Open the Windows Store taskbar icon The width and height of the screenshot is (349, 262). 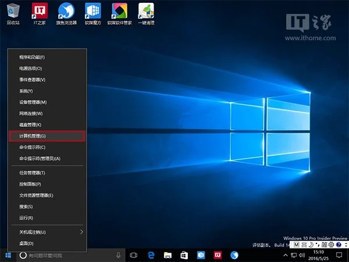184,255
